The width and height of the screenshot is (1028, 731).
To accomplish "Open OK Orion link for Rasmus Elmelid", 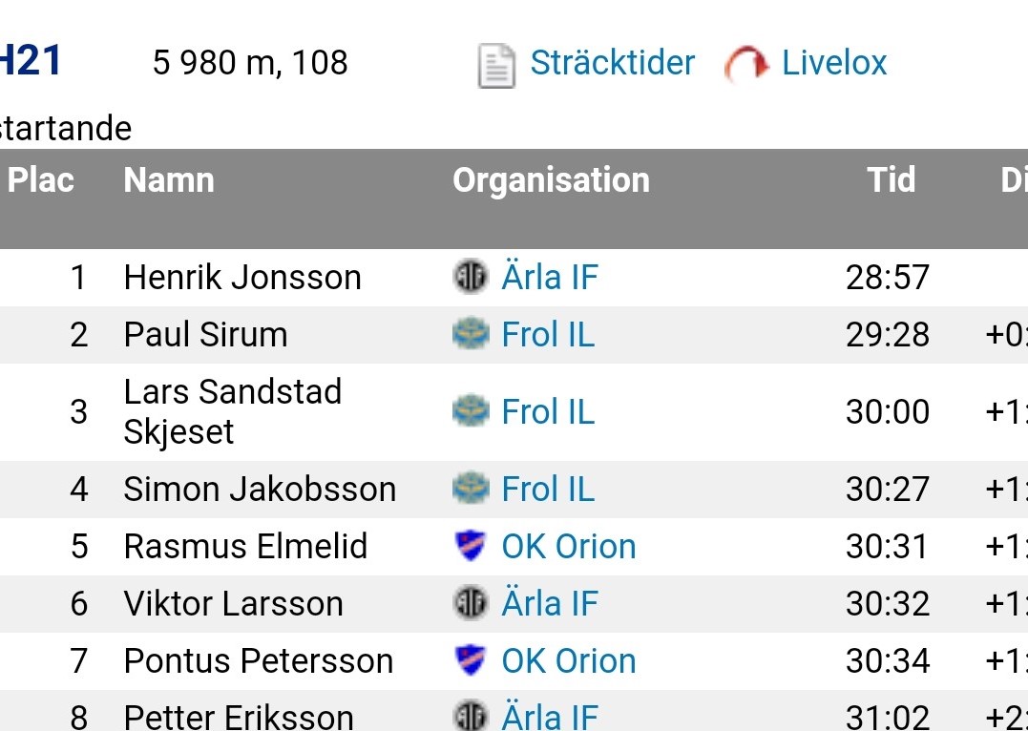I will 569,546.
